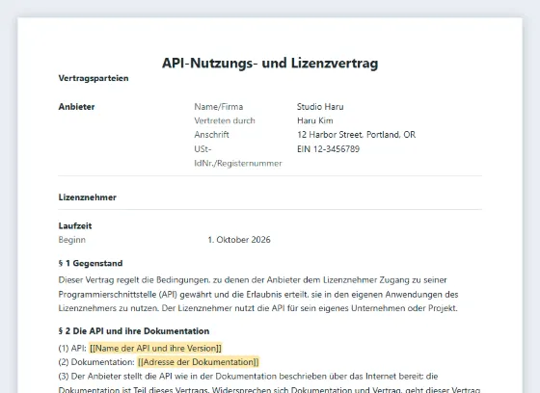The width and height of the screenshot is (540, 393).
Task: Select the date 1. Oktober 2026
Action: tap(239, 240)
